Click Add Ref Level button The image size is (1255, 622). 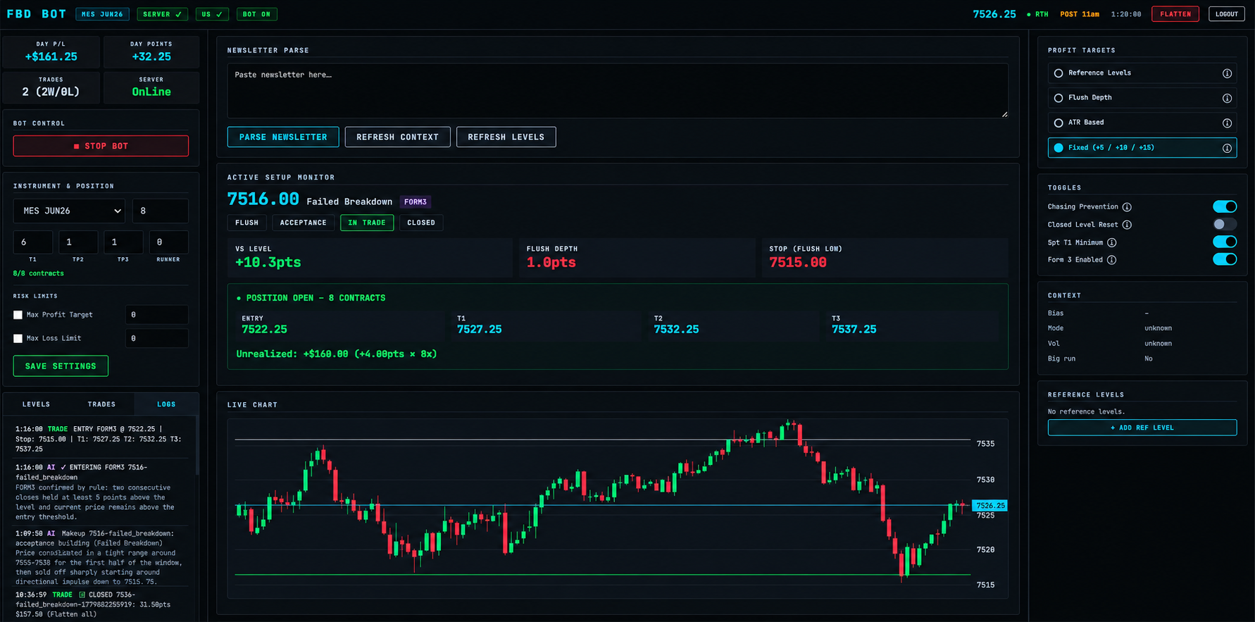(x=1142, y=428)
